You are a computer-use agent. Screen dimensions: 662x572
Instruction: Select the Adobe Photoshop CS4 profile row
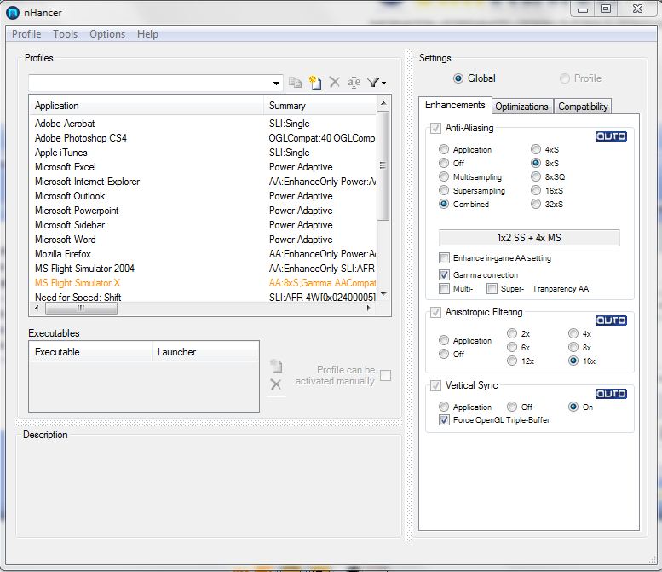point(80,138)
